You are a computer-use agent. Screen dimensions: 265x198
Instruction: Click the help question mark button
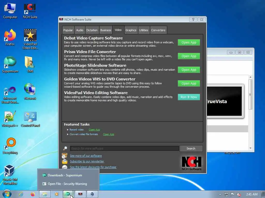193,19
